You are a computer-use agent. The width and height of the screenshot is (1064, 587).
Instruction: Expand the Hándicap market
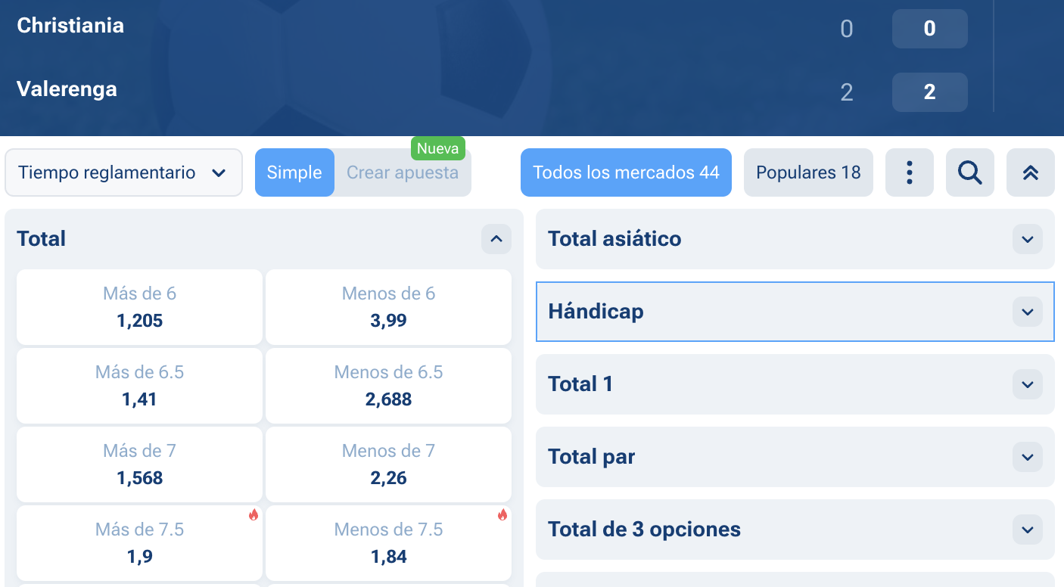[x=1028, y=312]
